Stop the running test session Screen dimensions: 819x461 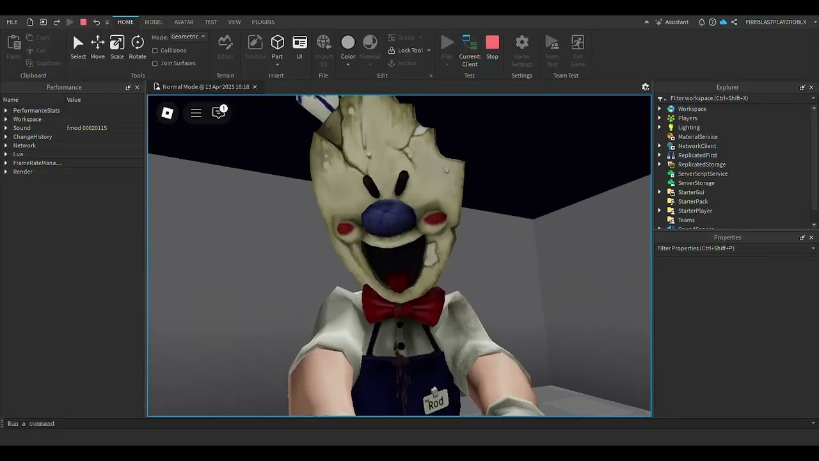[492, 47]
